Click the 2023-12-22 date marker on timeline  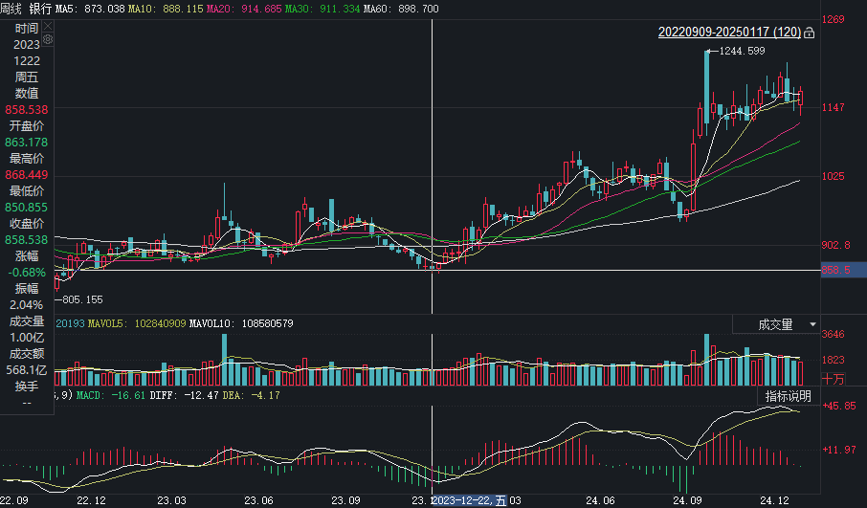pos(469,500)
